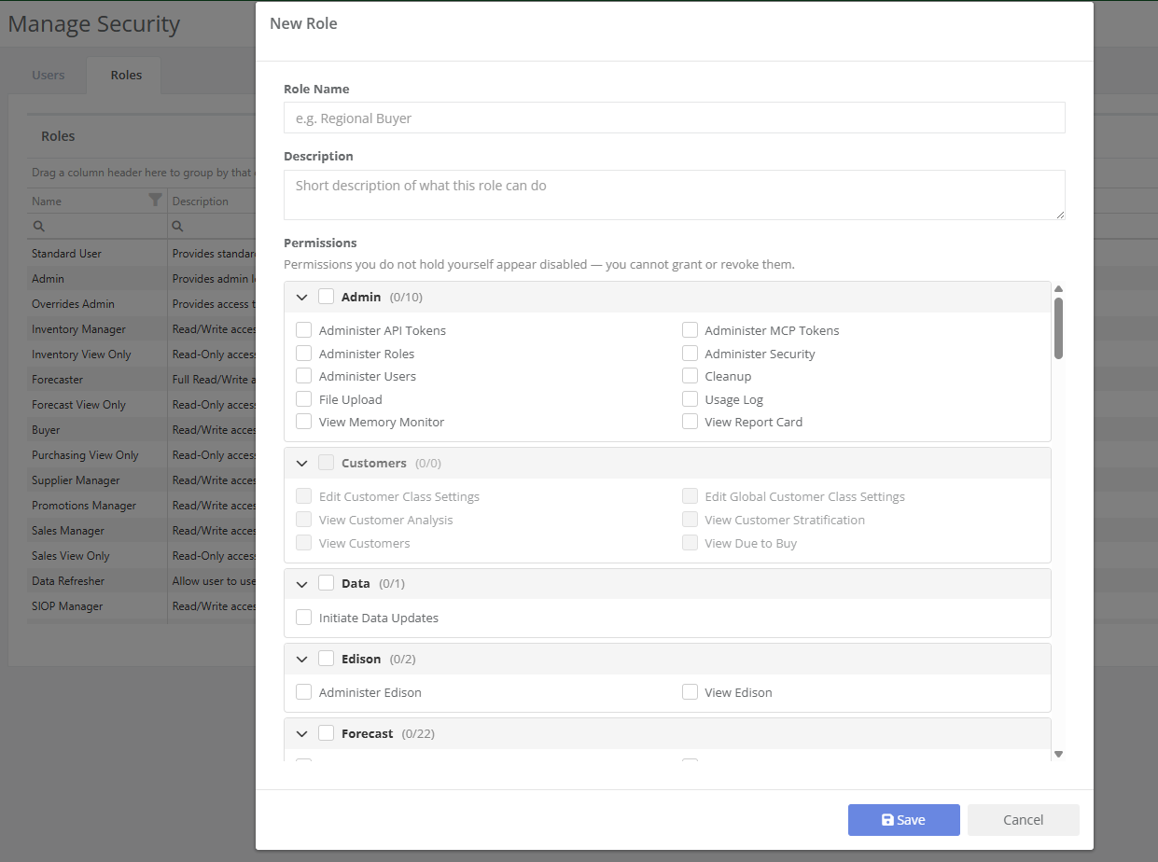The width and height of the screenshot is (1158, 862).
Task: Select the Buyer role row
Action: (141, 430)
